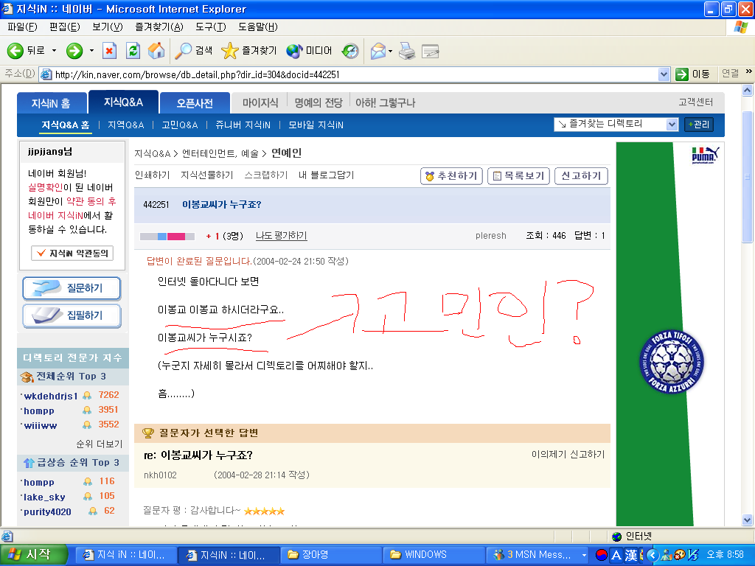
Task: Stop page loading with red X icon
Action: (x=110, y=51)
